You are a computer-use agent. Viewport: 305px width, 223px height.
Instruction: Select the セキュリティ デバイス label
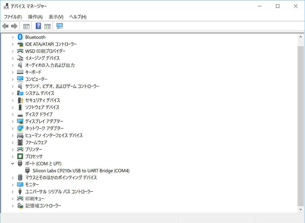(x=43, y=100)
